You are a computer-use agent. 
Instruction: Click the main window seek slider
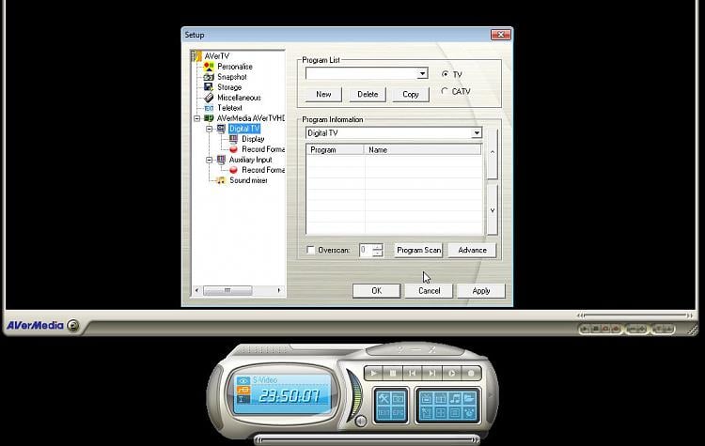634,315
